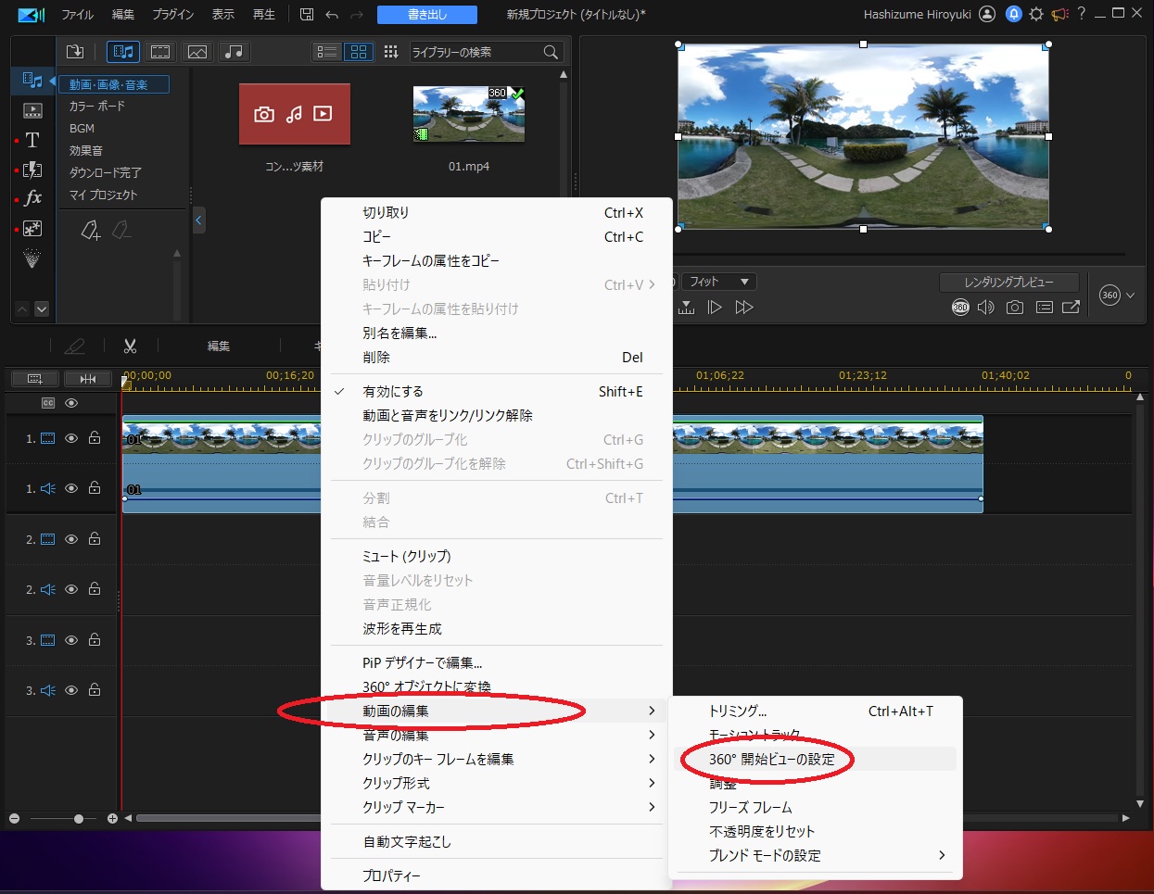
Task: Open the Media Room icon in sidebar
Action: point(32,81)
